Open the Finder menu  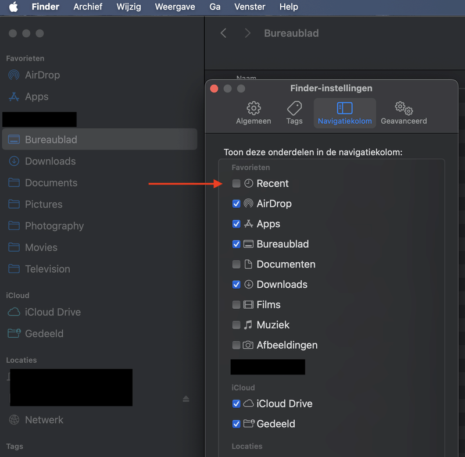point(45,7)
